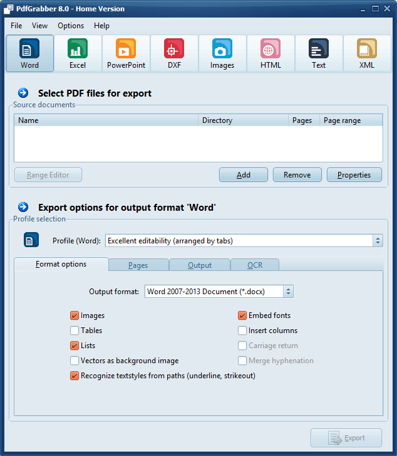Click the Export button
This screenshot has width=397, height=456.
346,438
